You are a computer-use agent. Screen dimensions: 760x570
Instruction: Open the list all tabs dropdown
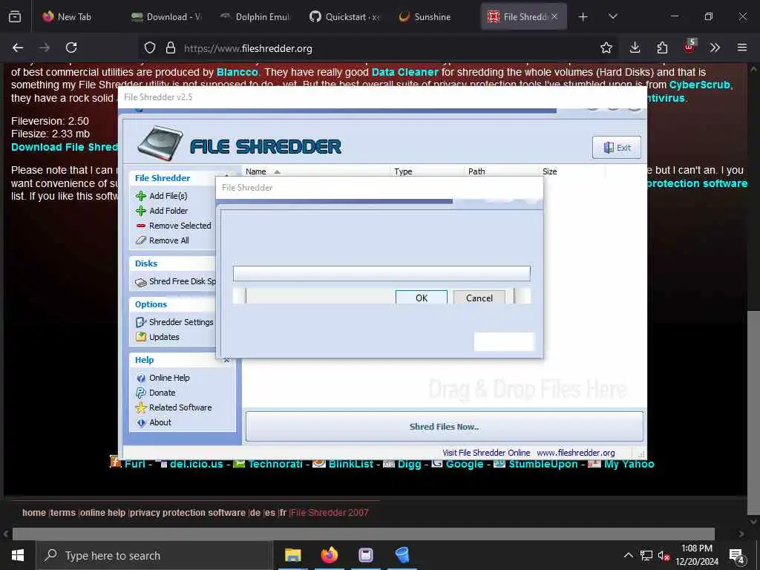click(x=612, y=16)
